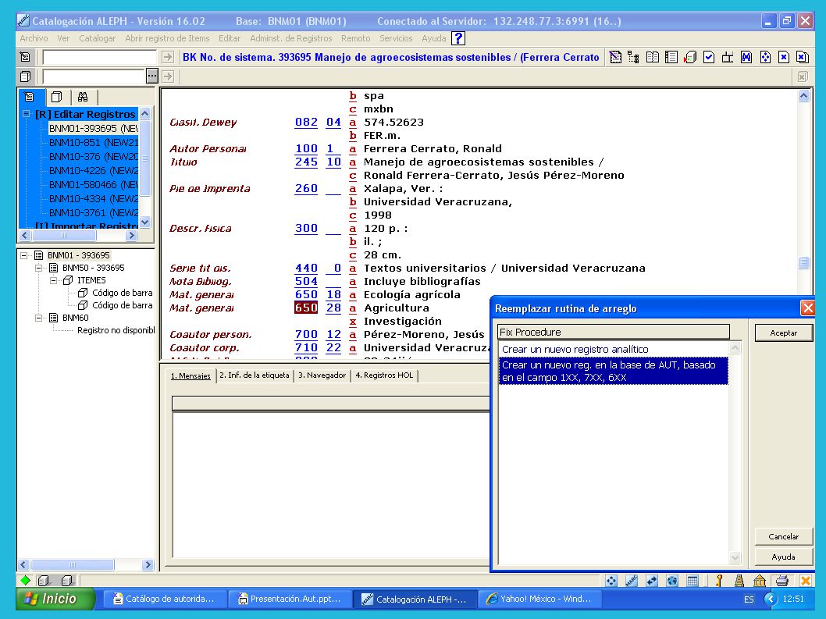
Task: Click the save to server icon
Action: click(690, 57)
